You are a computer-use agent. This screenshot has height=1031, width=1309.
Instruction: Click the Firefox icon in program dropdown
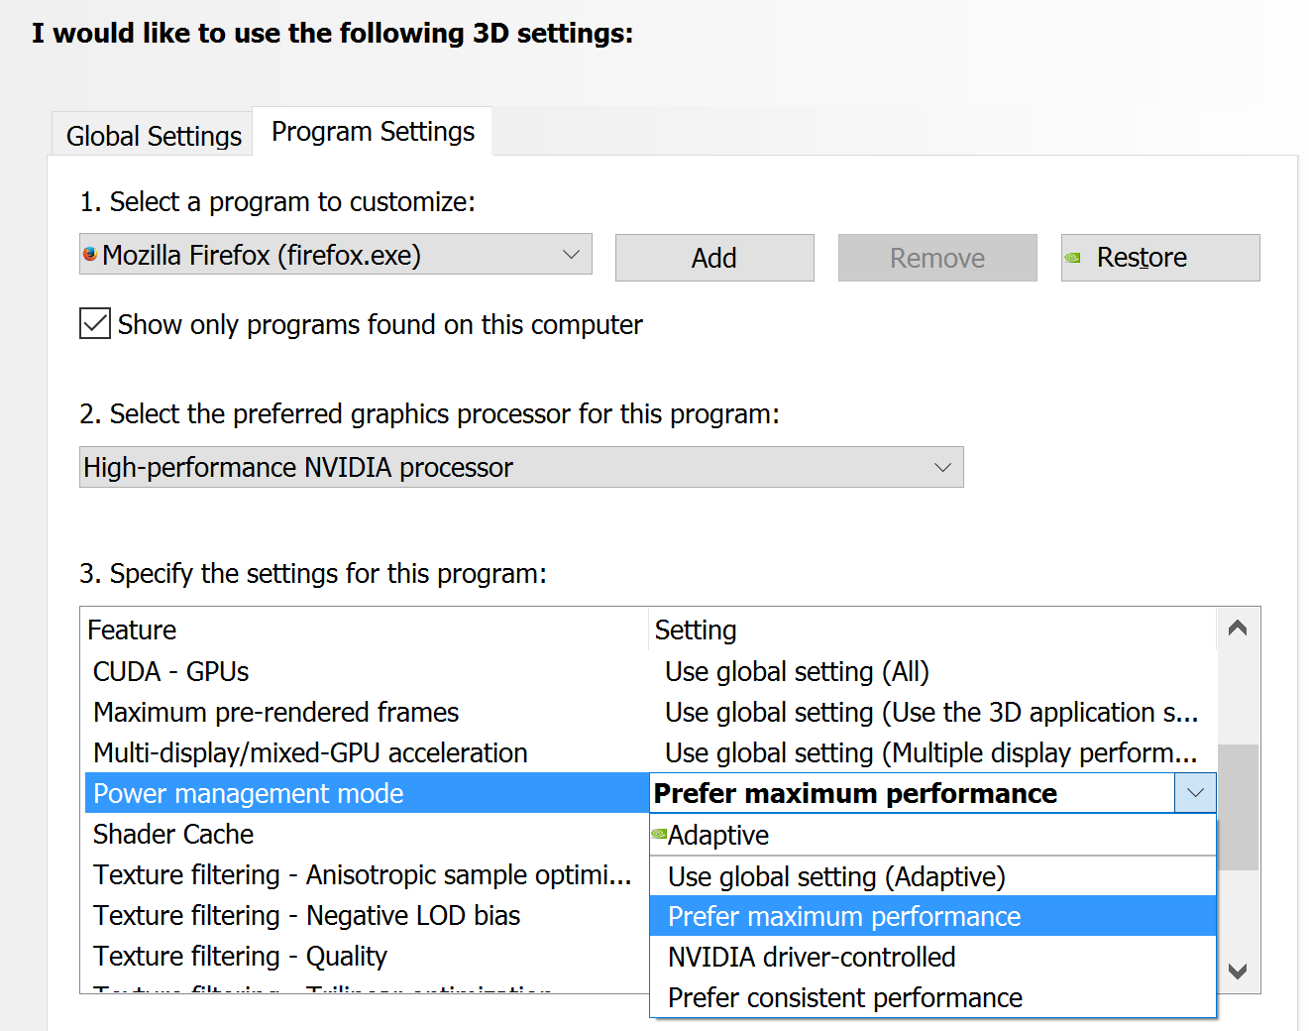(x=90, y=254)
